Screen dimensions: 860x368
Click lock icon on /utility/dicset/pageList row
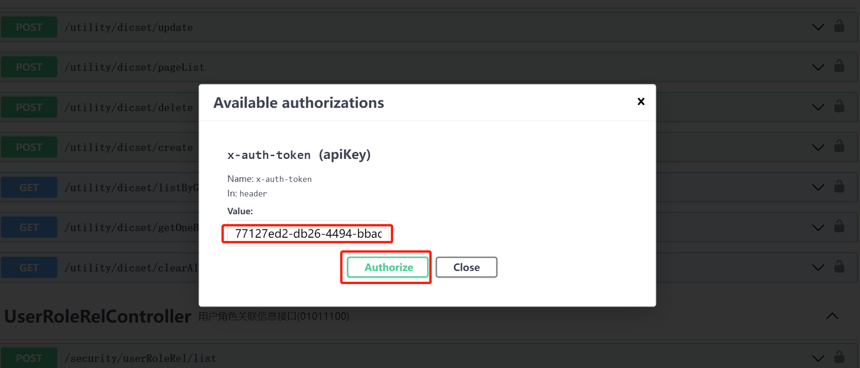(x=839, y=66)
